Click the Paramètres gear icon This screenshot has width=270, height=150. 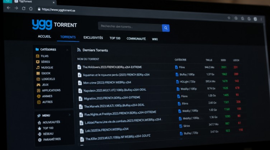tap(40, 140)
